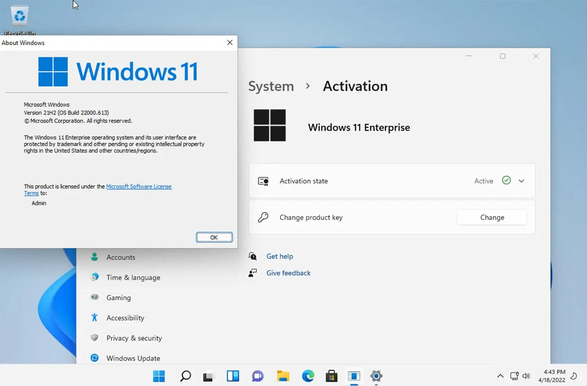The width and height of the screenshot is (587, 386).
Task: Click the System breadcrumb chevron
Action: tap(308, 86)
